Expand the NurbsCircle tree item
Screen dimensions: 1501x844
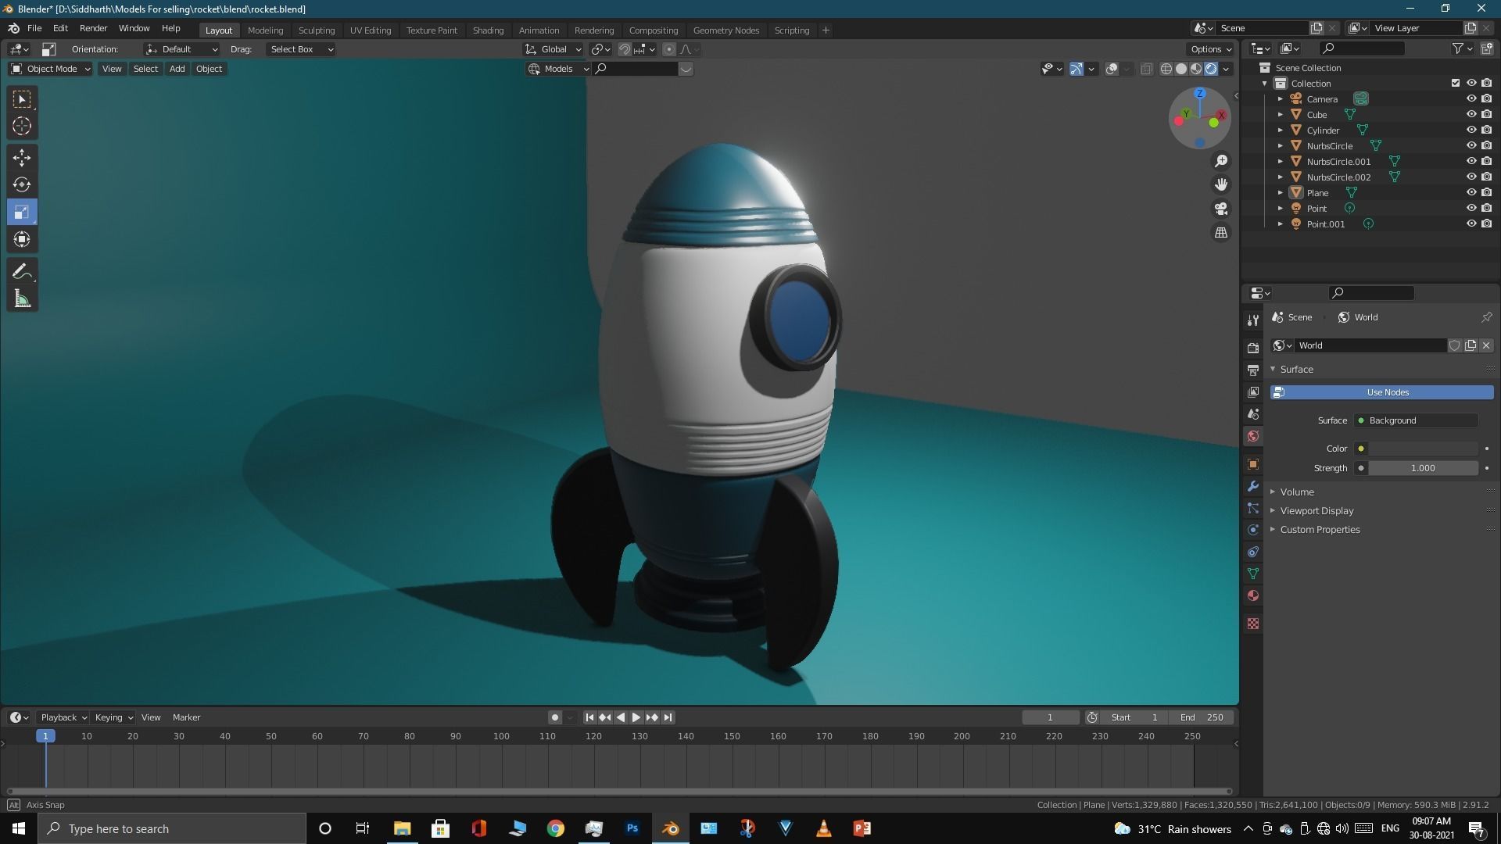1280,145
